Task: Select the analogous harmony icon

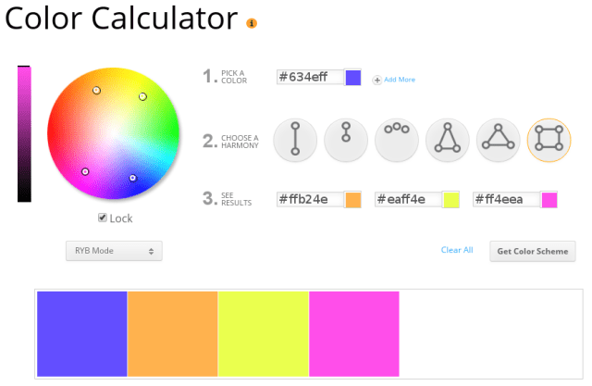Action: pos(397,140)
